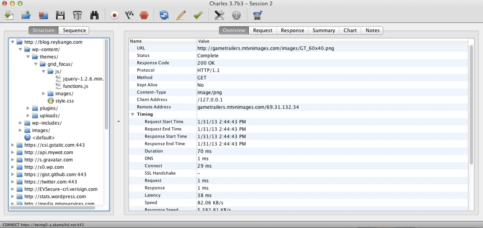
Task: Validate the response with the green checkmark icon
Action: coord(198,15)
